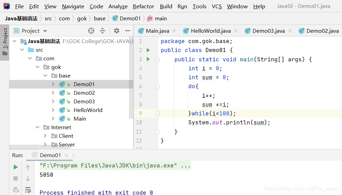
Task: Open the File menu
Action: (x=19, y=7)
